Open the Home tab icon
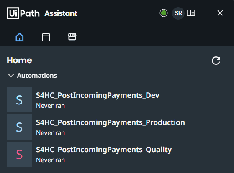Screen dimensions: 234x173 point(20,37)
